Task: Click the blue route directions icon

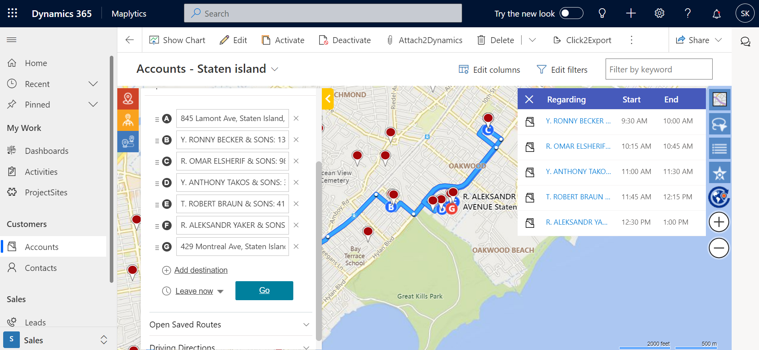Action: pos(128,141)
